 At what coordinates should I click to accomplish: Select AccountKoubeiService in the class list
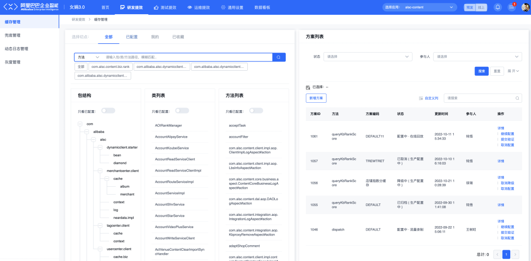(x=172, y=148)
